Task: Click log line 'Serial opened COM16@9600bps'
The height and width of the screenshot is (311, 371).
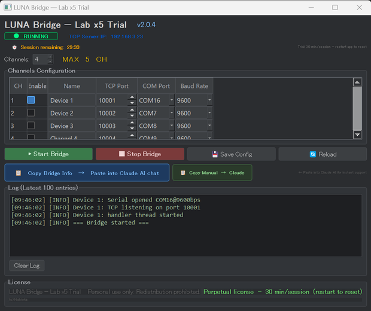Action: (105, 200)
